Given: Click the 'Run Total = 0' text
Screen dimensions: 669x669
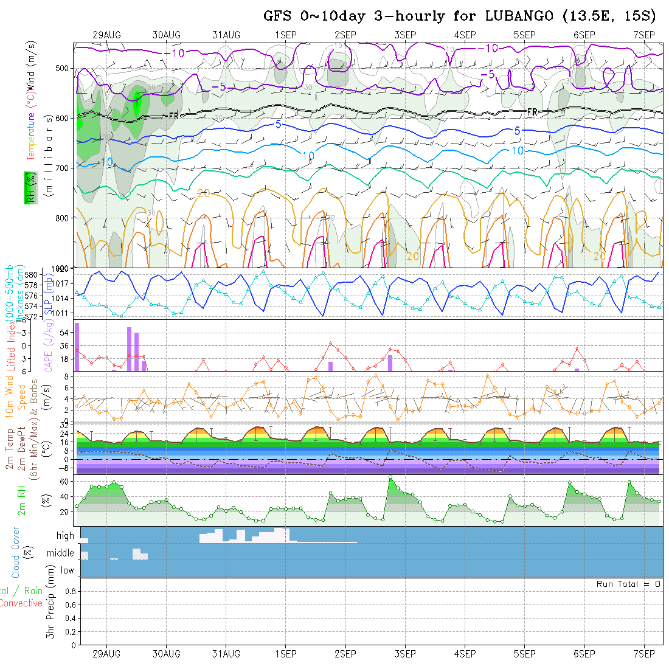Looking at the screenshot, I should point(628,584).
